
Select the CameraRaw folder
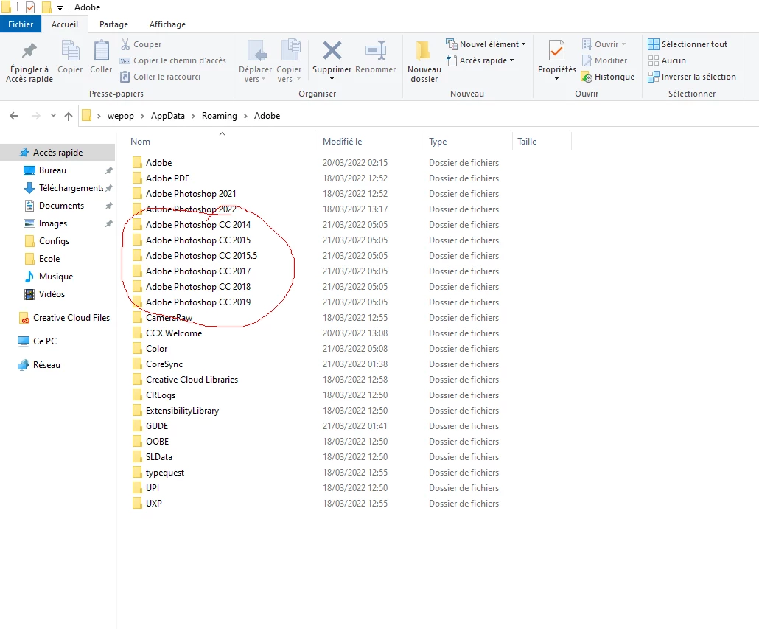click(x=169, y=318)
